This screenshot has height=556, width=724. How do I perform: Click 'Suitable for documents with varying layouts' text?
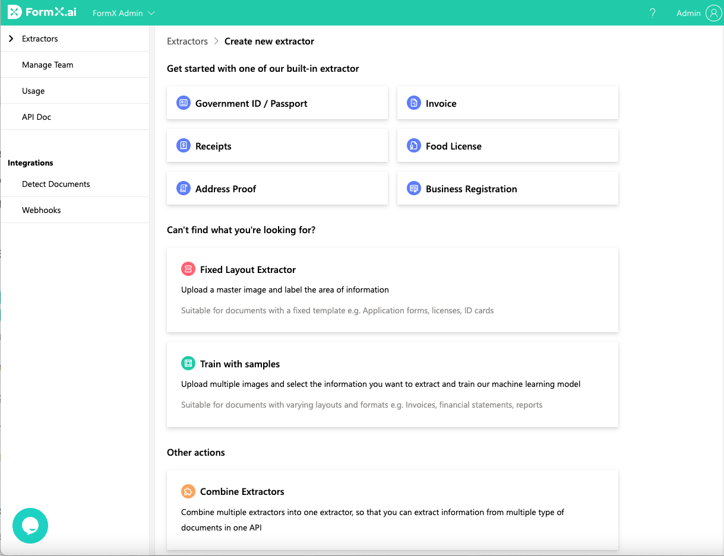[x=362, y=405]
